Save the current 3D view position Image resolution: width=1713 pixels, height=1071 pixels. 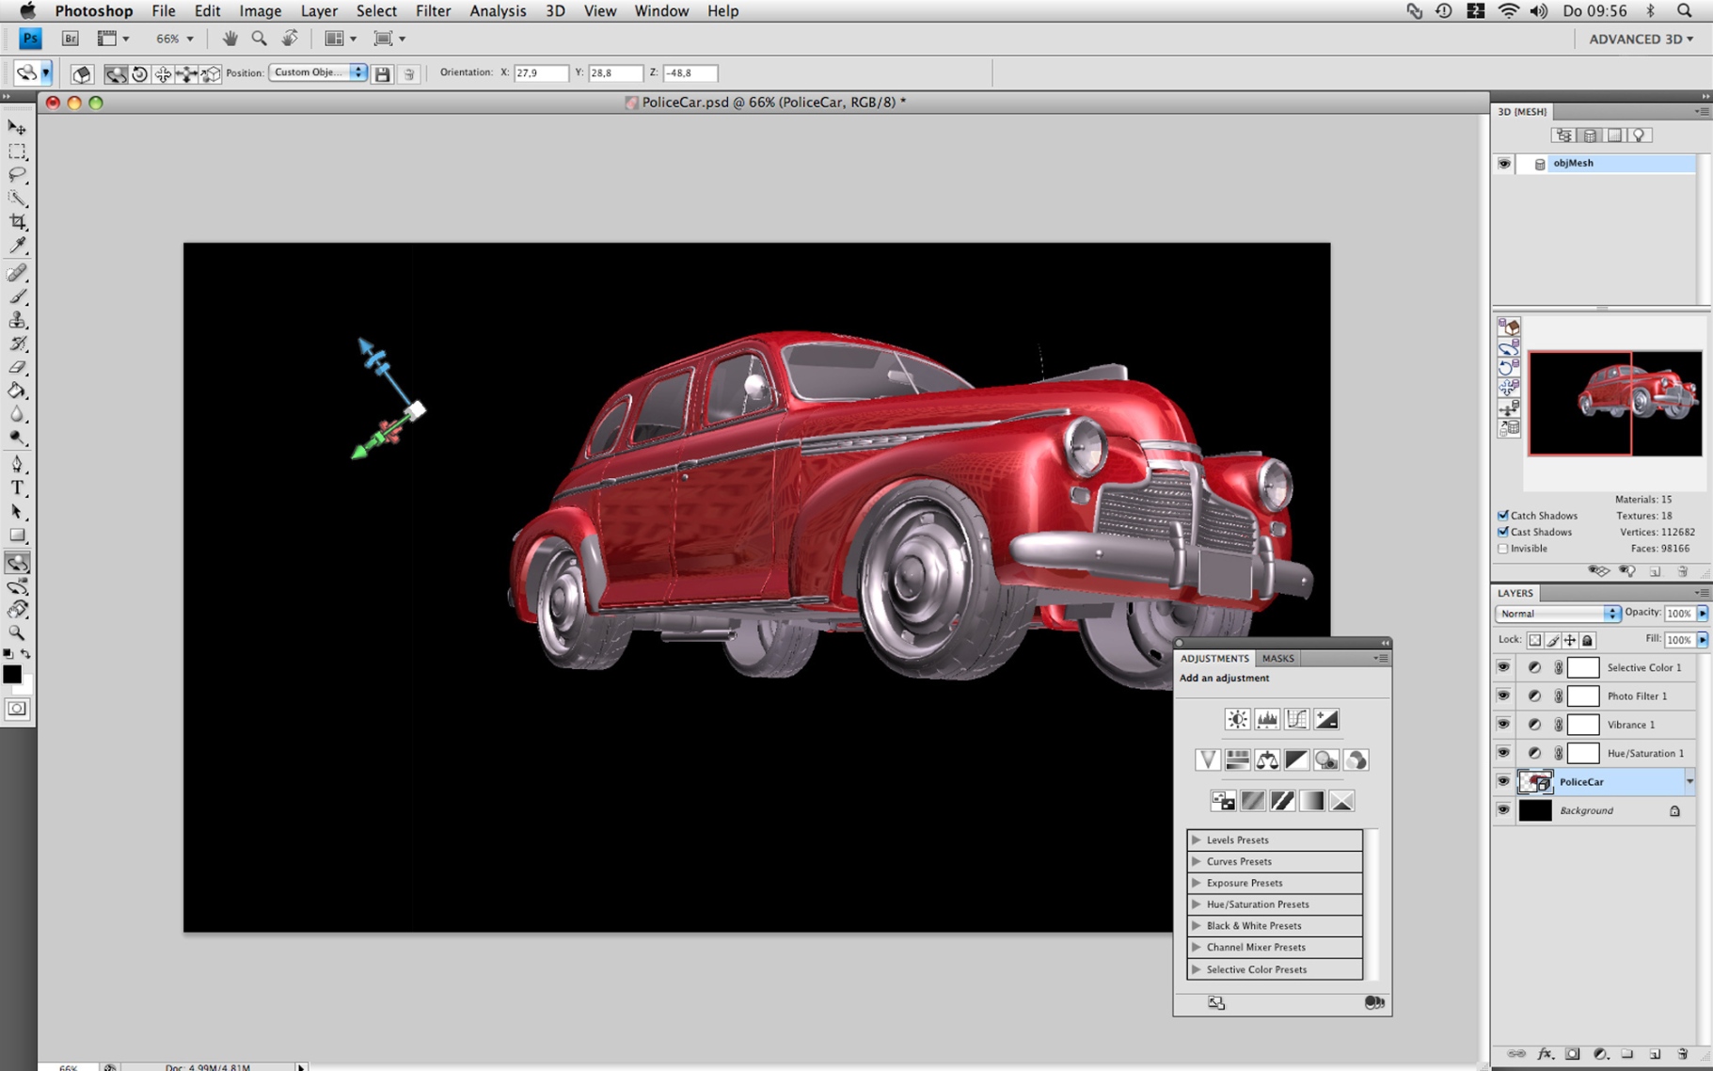[x=382, y=73]
